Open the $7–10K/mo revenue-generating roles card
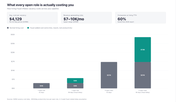This screenshot has height=102, width=176. click(x=86, y=18)
